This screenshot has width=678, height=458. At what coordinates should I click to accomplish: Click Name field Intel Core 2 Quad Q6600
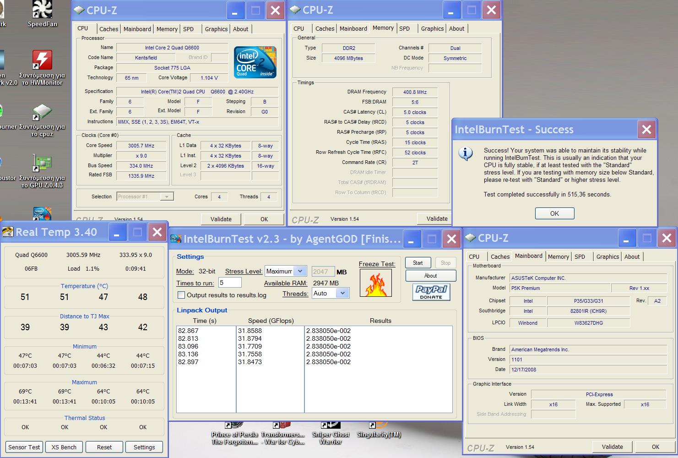click(x=172, y=48)
